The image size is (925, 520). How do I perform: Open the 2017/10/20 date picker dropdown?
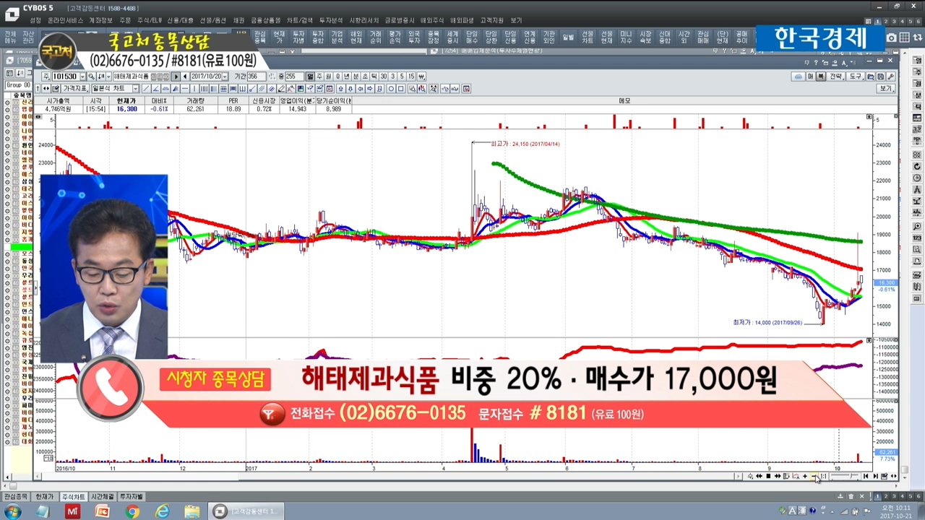click(x=225, y=77)
